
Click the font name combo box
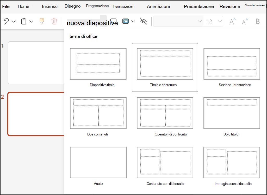click(x=178, y=21)
